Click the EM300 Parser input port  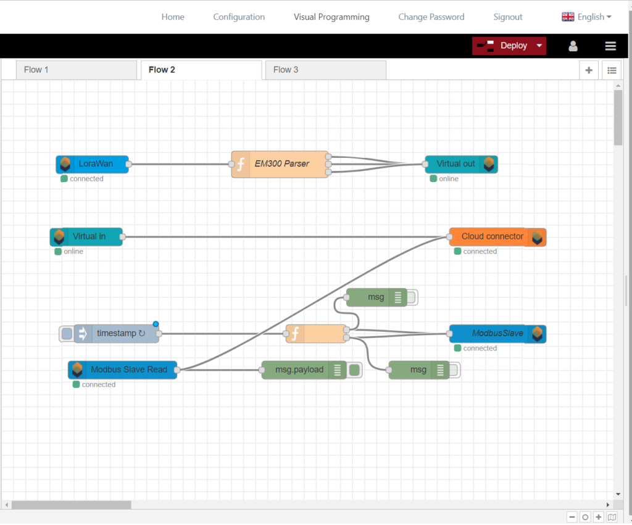[231, 164]
